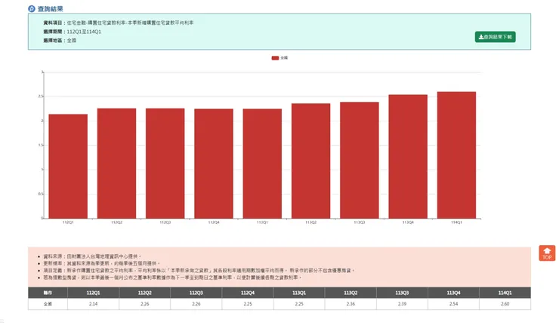Screen dimensions: 559x325
Task: Click the 2.39 value in the table
Action: (x=402, y=304)
